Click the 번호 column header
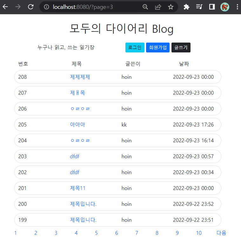Viewport: 241px width, 244px height. click(x=23, y=64)
